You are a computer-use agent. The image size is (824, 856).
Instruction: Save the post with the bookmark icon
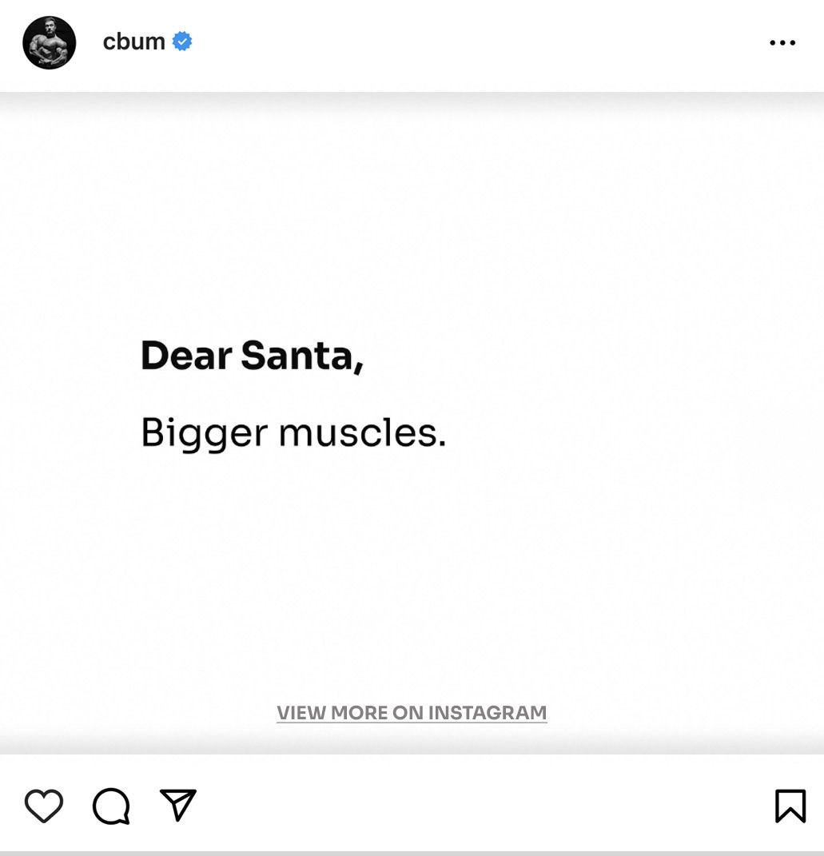(790, 806)
